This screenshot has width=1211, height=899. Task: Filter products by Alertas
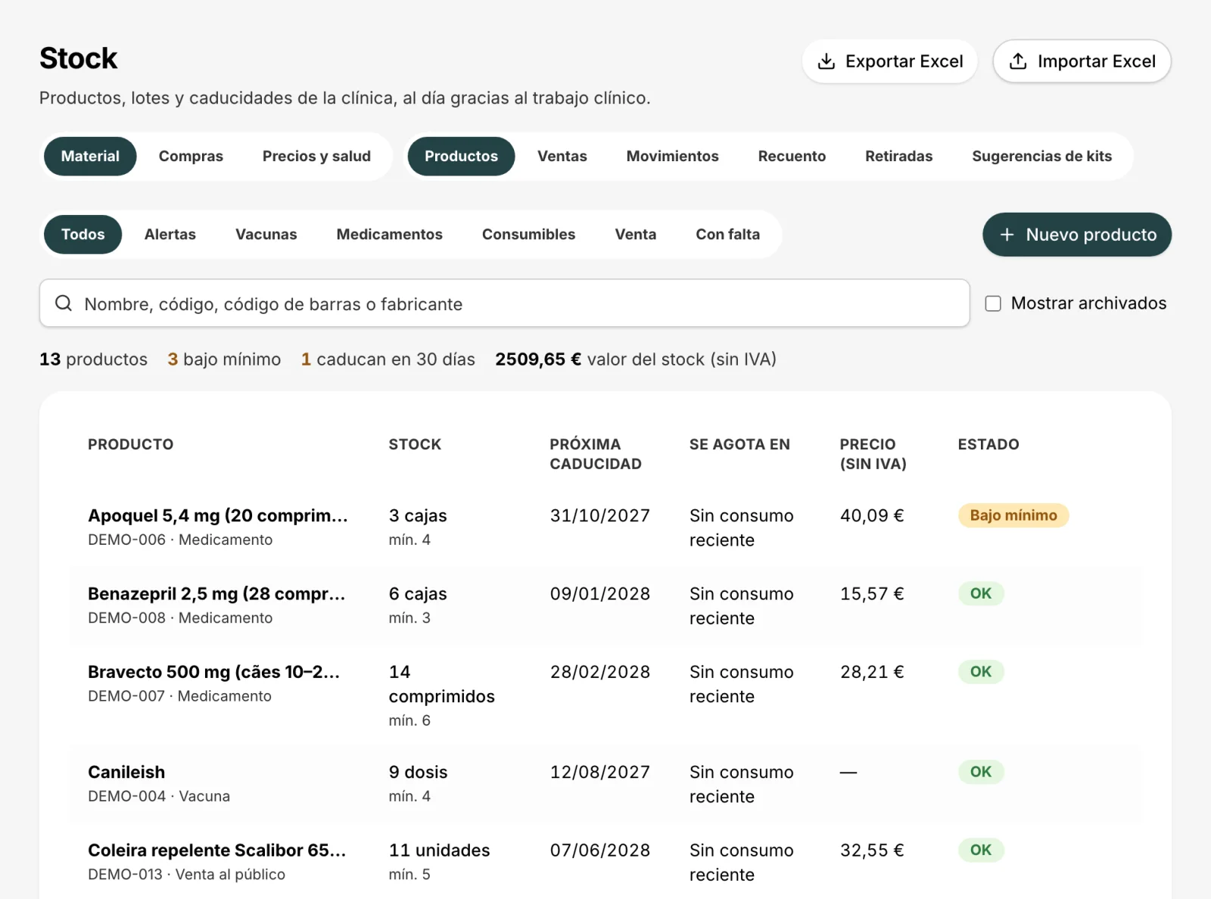170,235
